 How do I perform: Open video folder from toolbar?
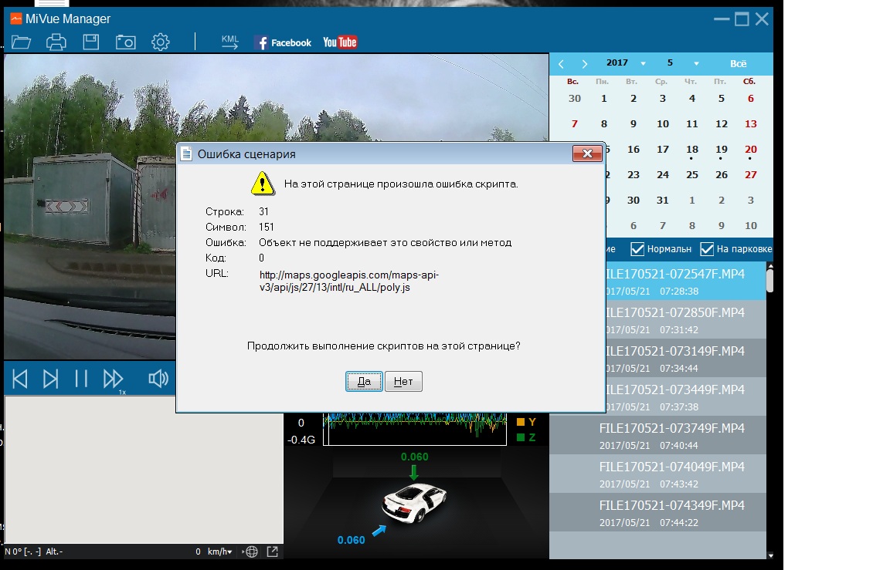click(x=21, y=42)
